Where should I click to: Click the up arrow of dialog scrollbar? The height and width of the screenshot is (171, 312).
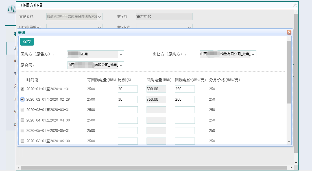(289, 38)
